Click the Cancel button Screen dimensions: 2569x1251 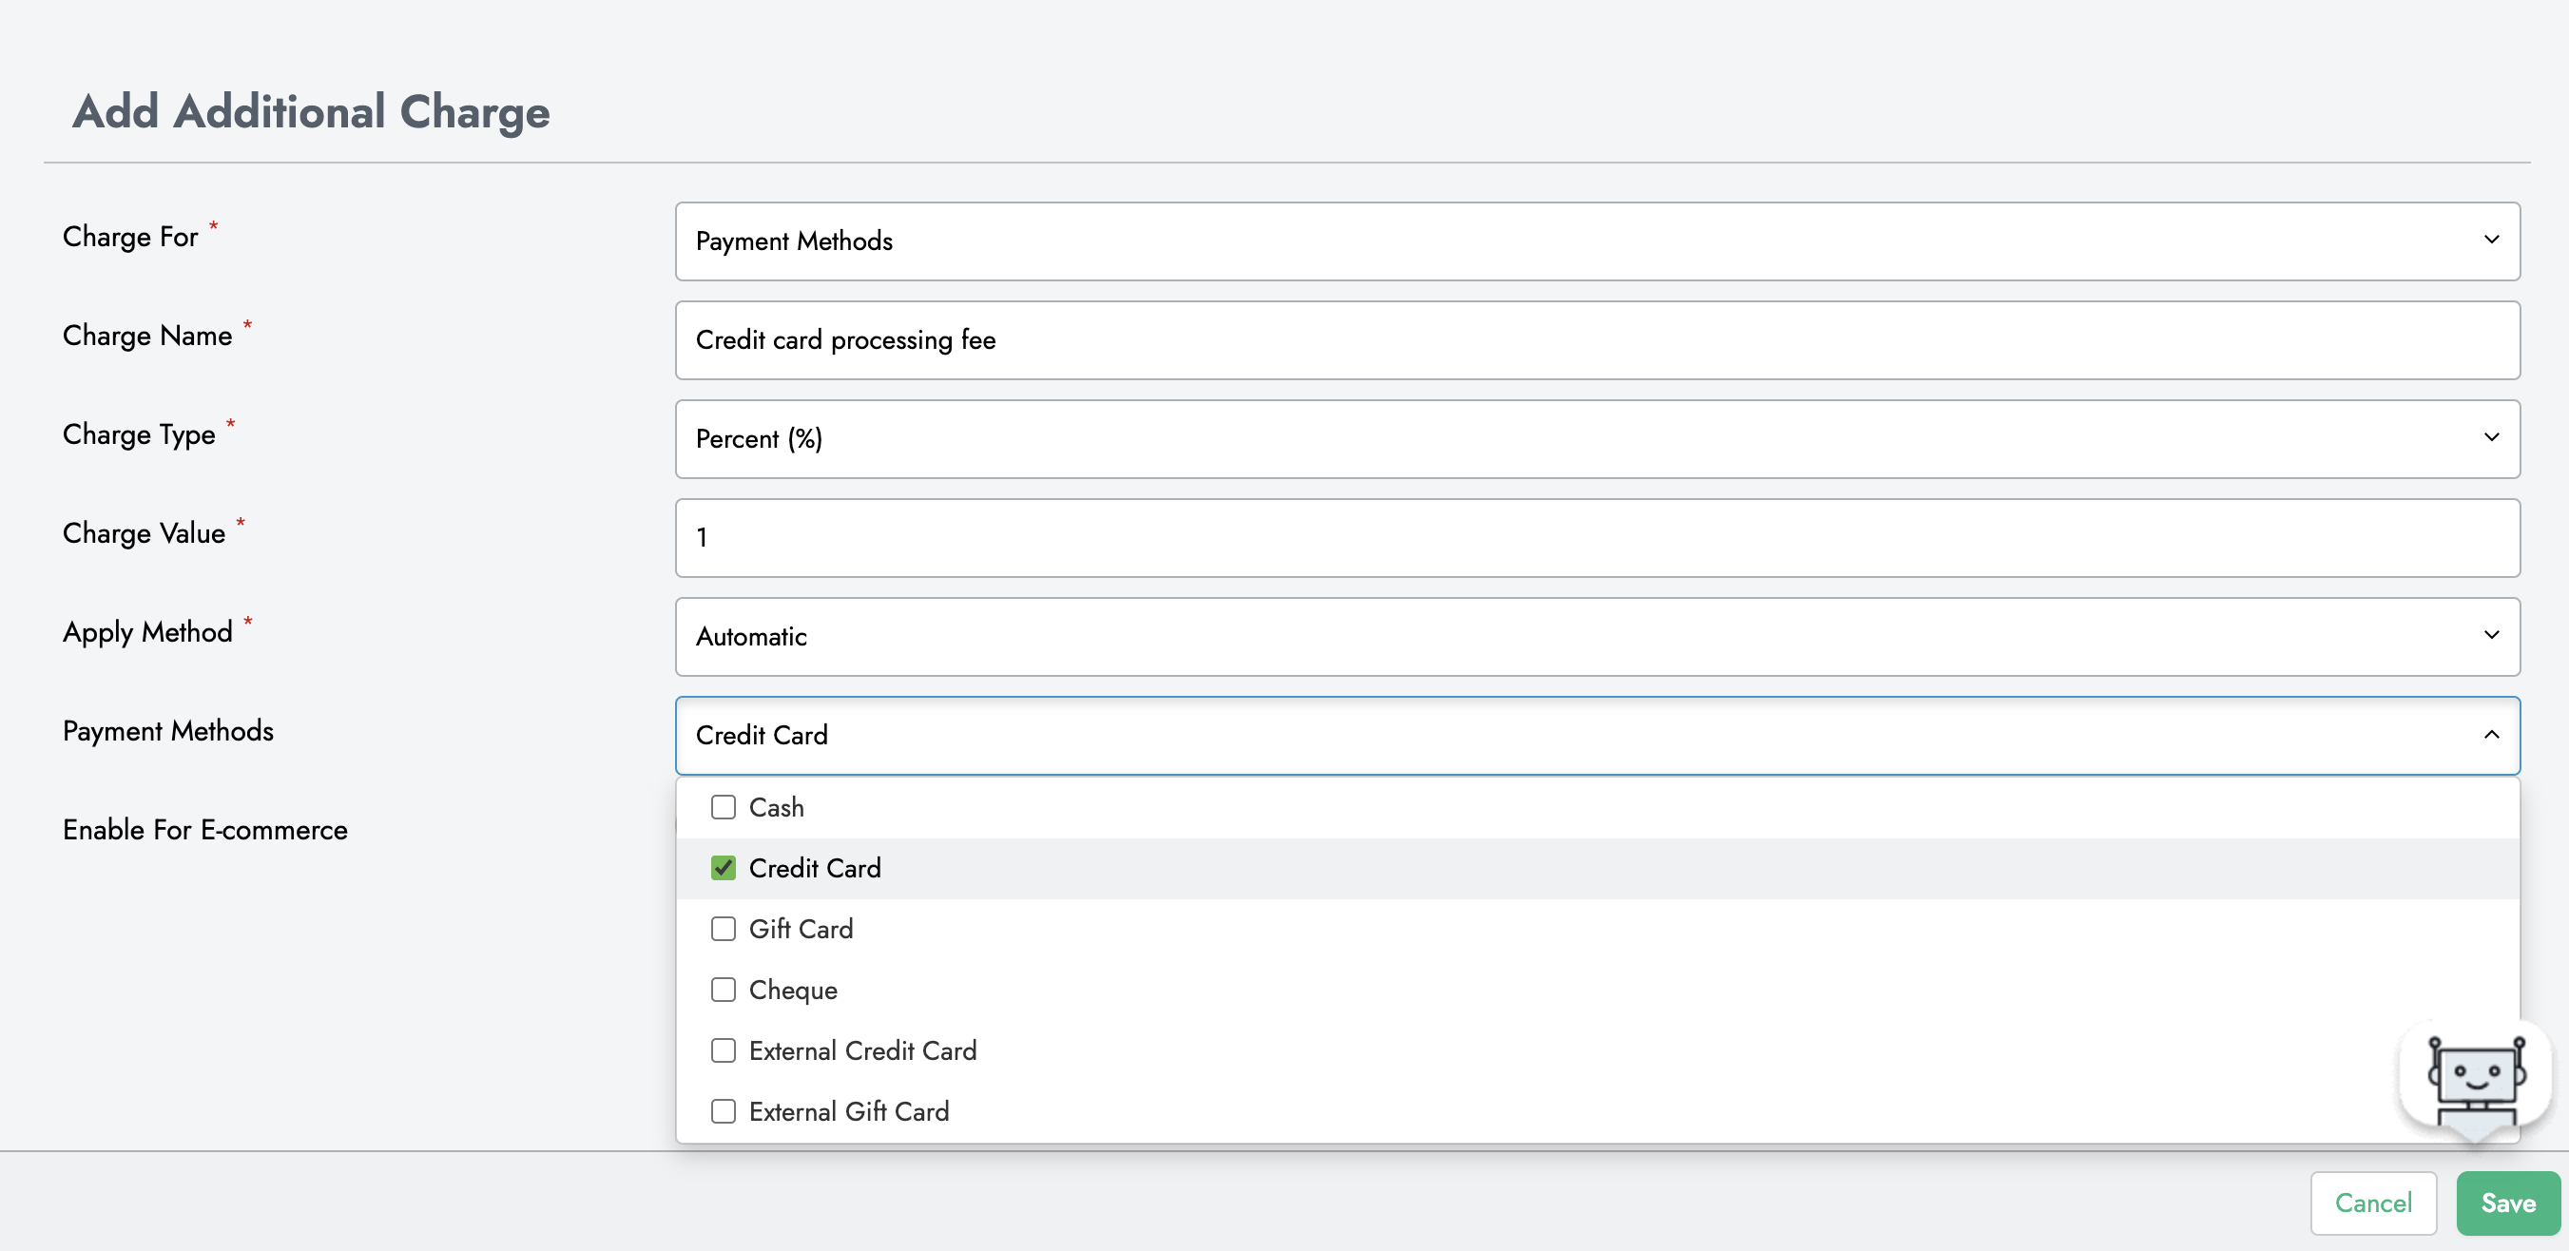2372,1203
